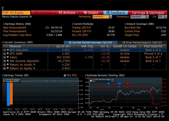The height and width of the screenshot is (121, 169).
Task: Click the In-line growth vs comps cell
Action: (125, 54)
